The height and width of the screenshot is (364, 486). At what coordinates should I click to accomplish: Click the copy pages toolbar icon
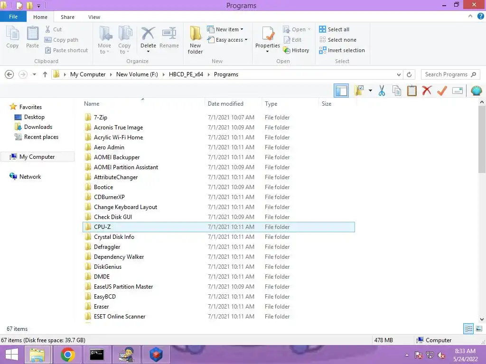click(x=397, y=91)
